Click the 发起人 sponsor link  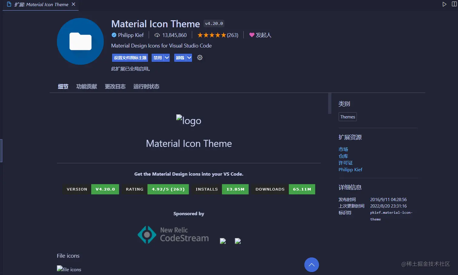click(263, 35)
